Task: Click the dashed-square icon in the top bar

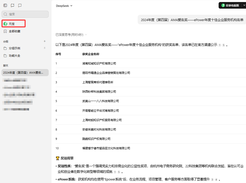Action: [20, 5]
